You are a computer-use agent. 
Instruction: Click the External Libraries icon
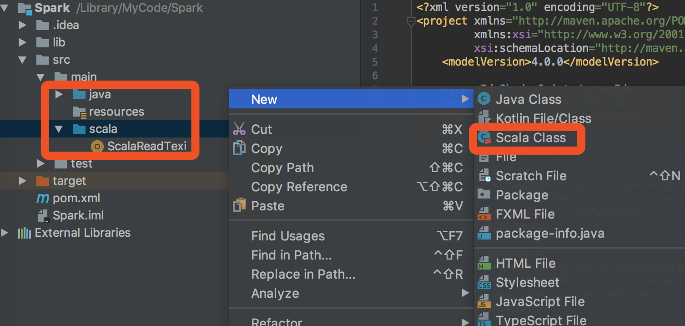[24, 233]
